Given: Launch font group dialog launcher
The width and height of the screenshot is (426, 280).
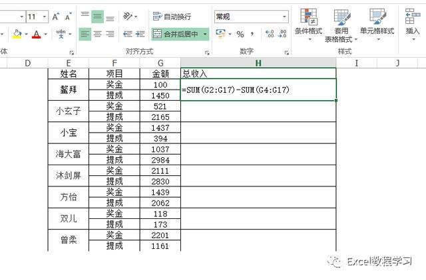Looking at the screenshot, I should (71, 53).
